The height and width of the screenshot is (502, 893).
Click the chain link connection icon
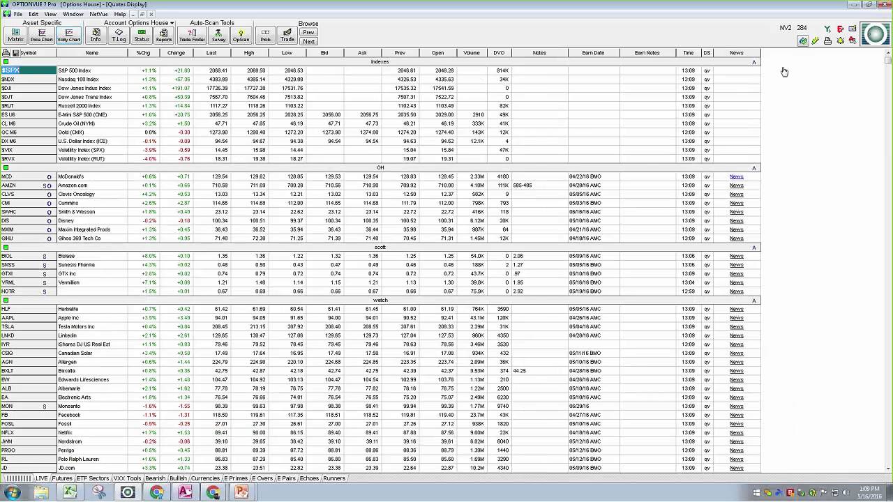click(803, 41)
